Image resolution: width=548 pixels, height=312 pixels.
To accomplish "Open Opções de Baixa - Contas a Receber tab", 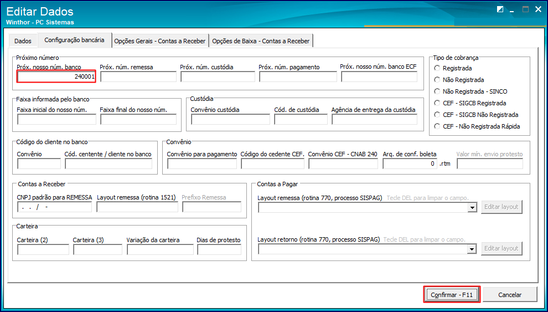I will 261,41.
